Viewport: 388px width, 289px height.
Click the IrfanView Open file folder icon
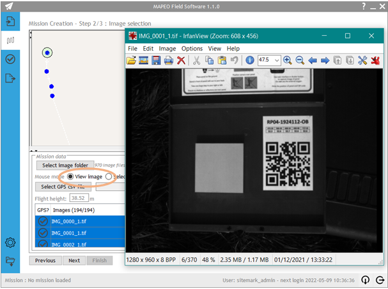pyautogui.click(x=131, y=60)
